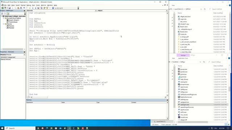232x130 pixels.
Task: Sort by Date modified in upper Explorer
Action: coord(218,13)
